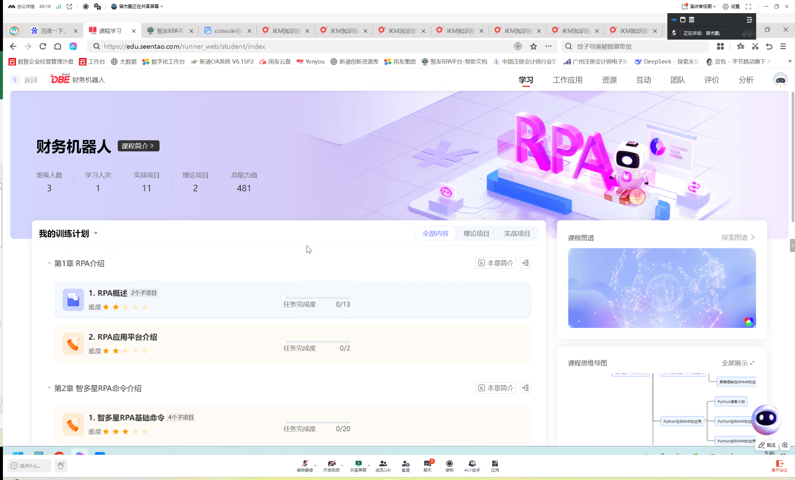Click the 课程图谱 thumbnail image
Screen dimensions: 795x480
pos(662,288)
